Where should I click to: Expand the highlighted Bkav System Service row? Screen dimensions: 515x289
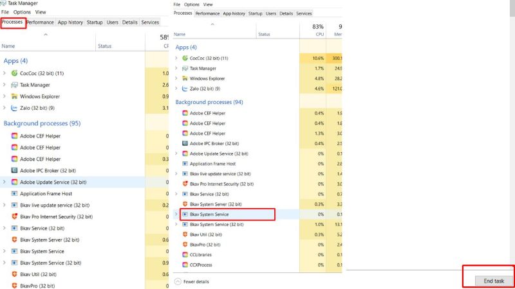(176, 215)
